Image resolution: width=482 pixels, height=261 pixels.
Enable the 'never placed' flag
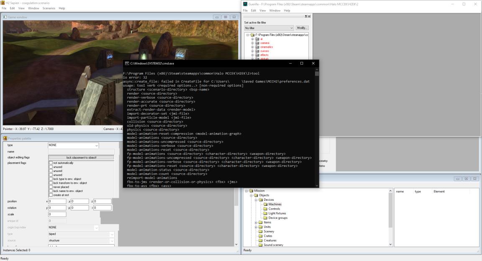[x=51, y=187]
